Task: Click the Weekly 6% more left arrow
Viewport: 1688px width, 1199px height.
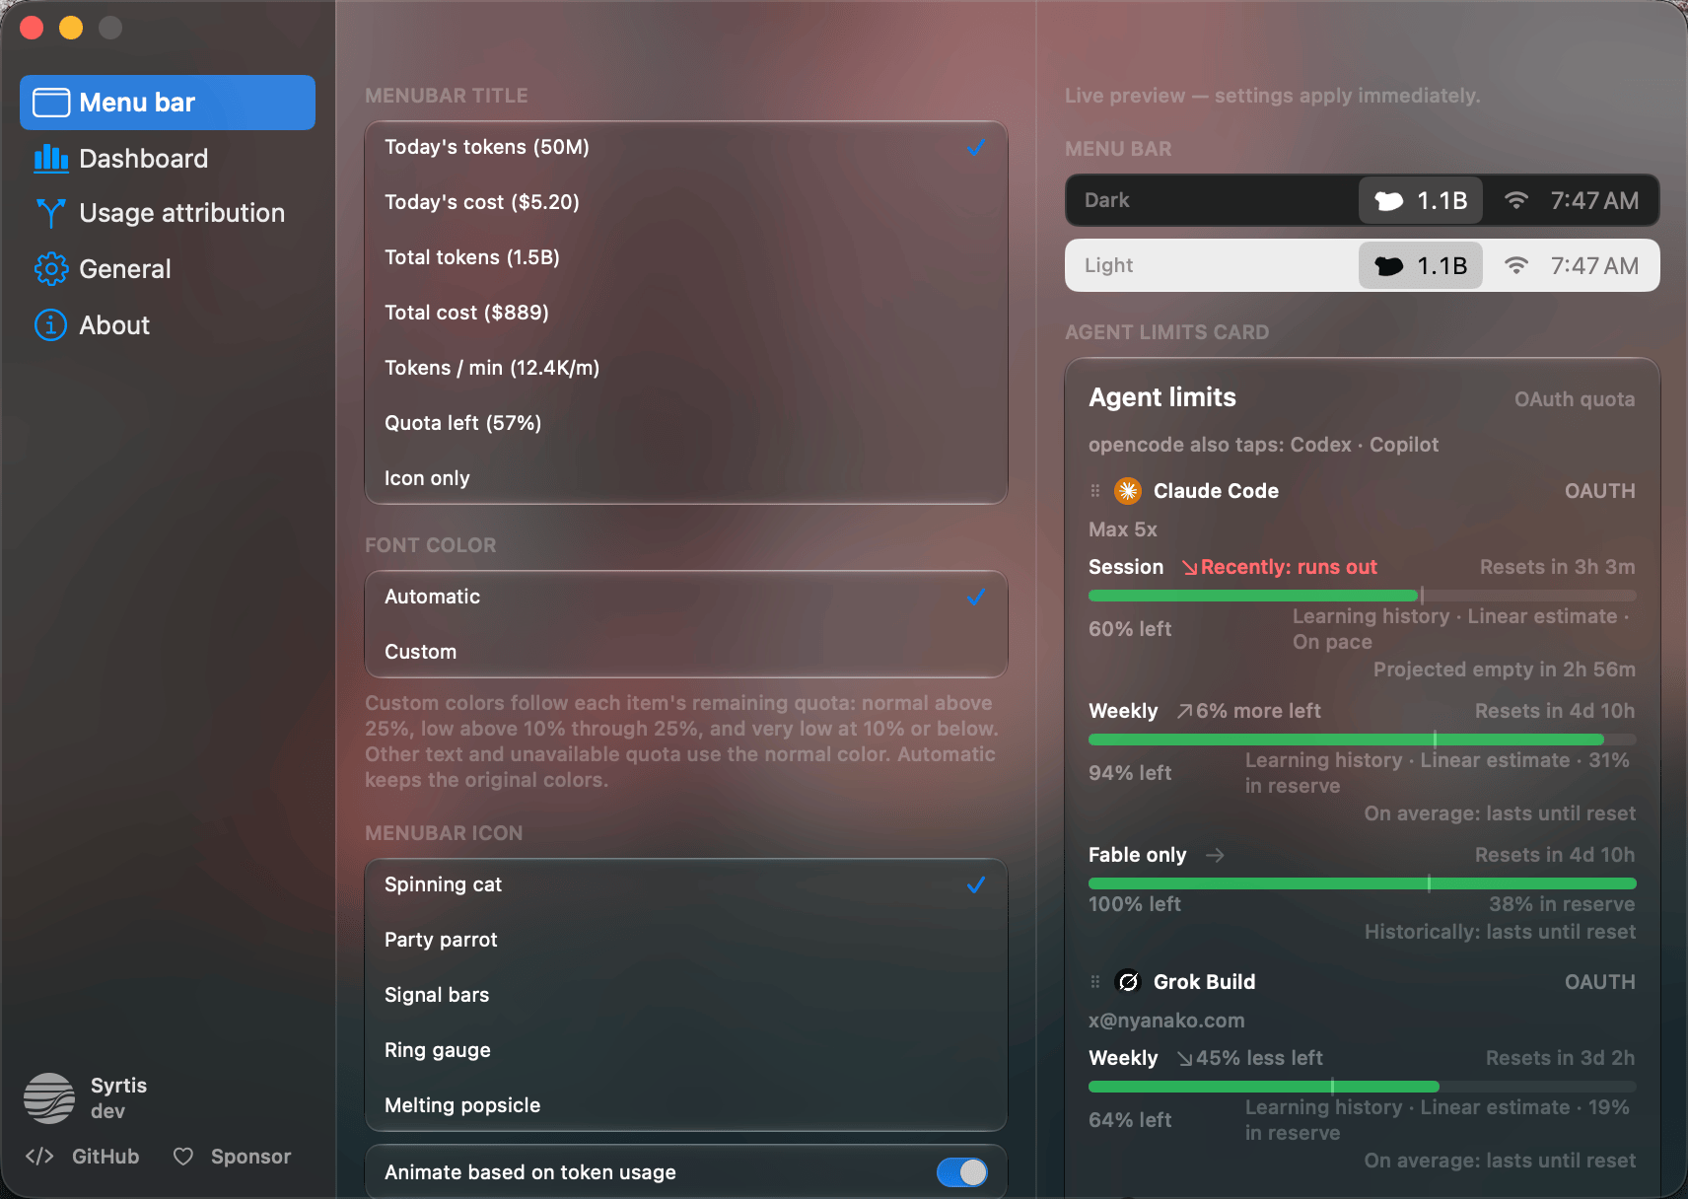Action: 1185,712
